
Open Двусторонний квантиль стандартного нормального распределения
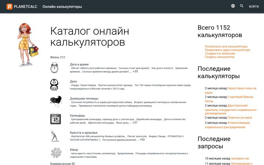[x=231, y=110]
